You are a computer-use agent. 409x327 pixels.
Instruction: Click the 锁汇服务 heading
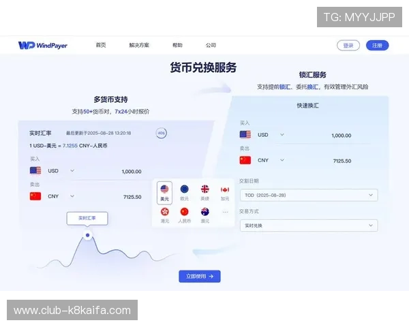312,75
